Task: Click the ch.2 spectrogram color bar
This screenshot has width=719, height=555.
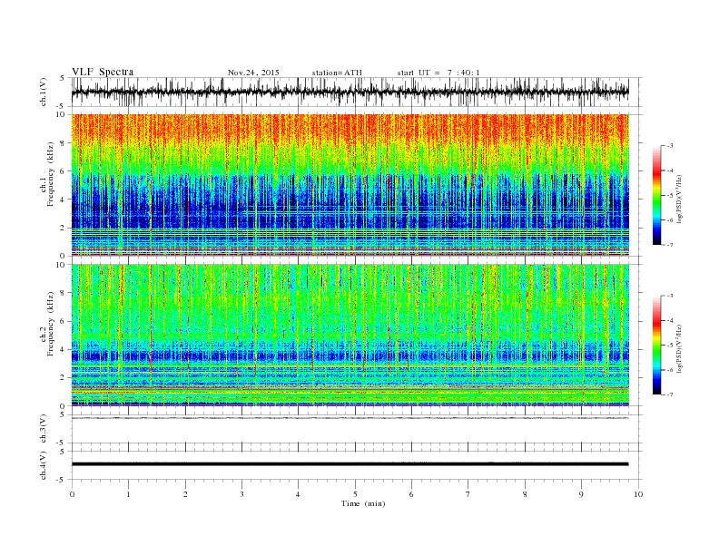Action: tap(656, 345)
